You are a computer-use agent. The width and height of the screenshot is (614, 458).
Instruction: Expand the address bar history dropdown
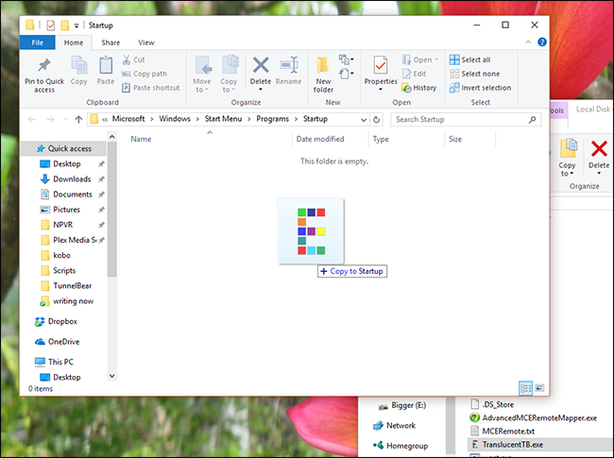(364, 120)
